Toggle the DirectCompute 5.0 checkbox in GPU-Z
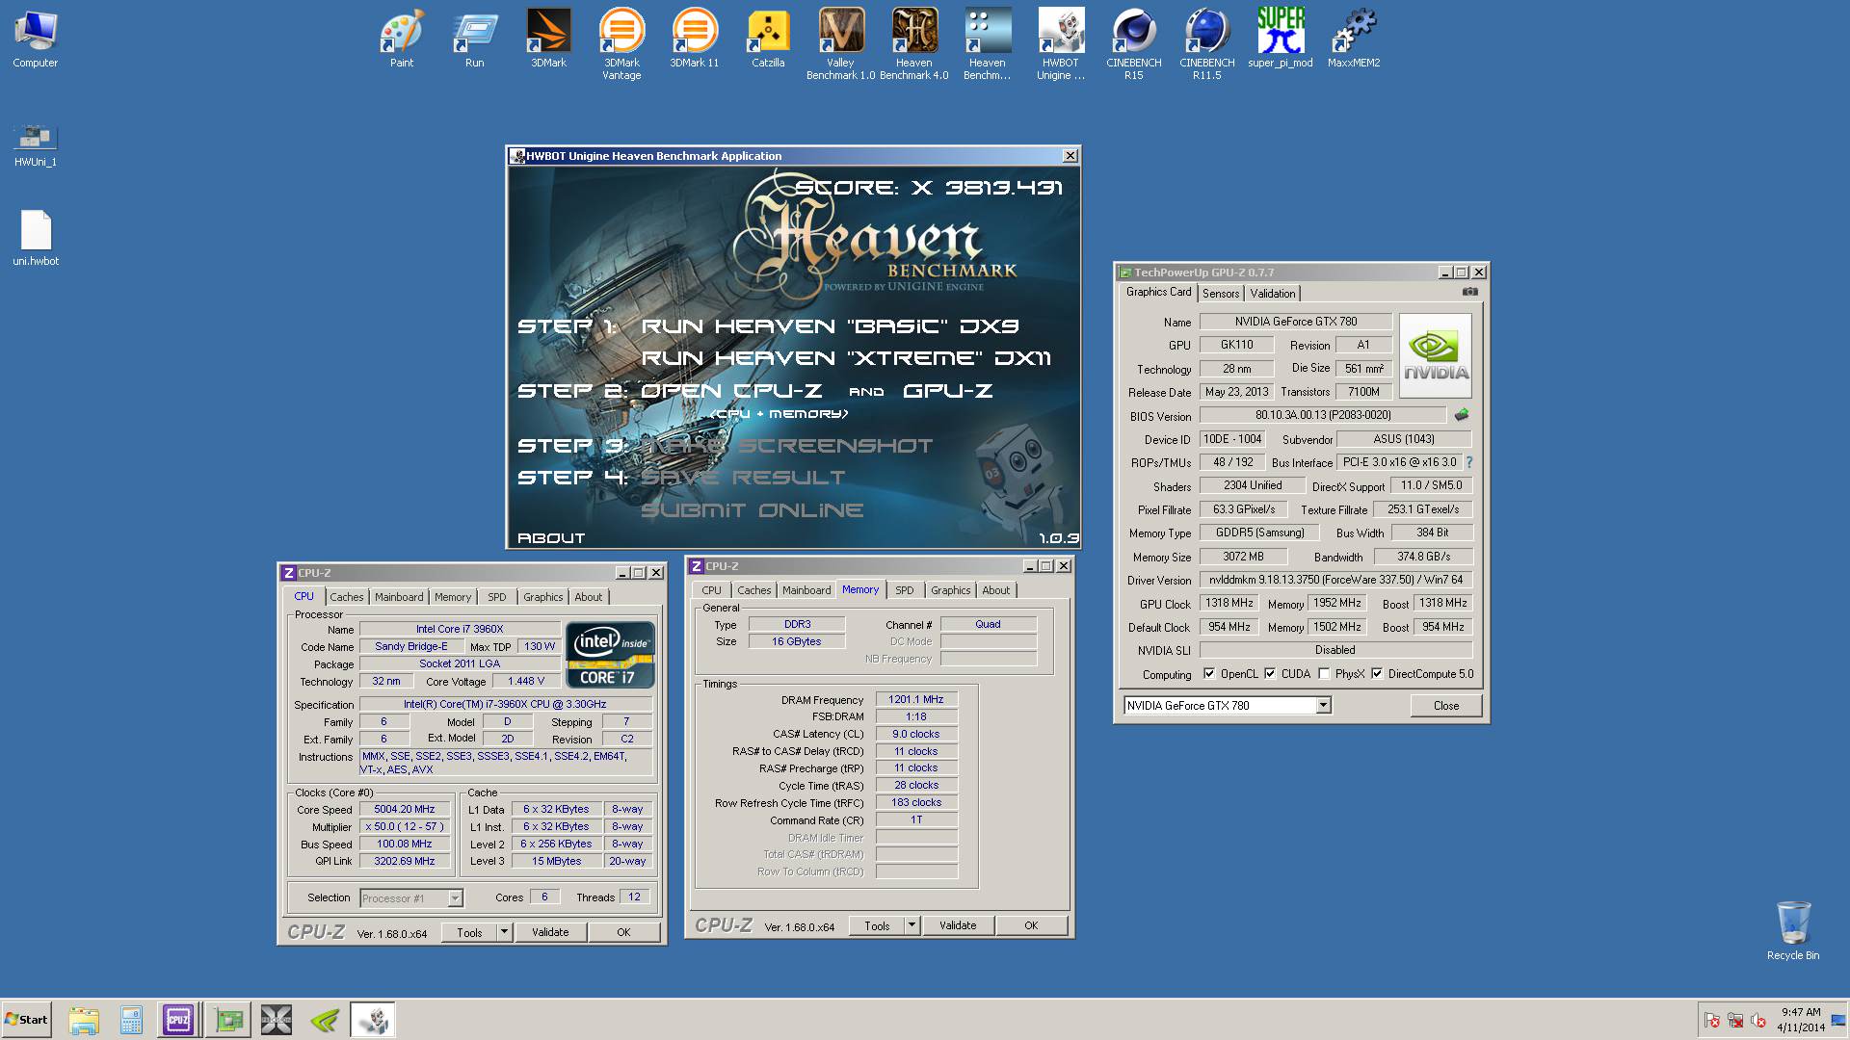The height and width of the screenshot is (1040, 1850). coord(1377,674)
